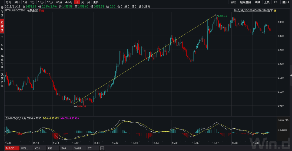
Task: Open the K线图 sidebar view
Action: [x=2, y=26]
